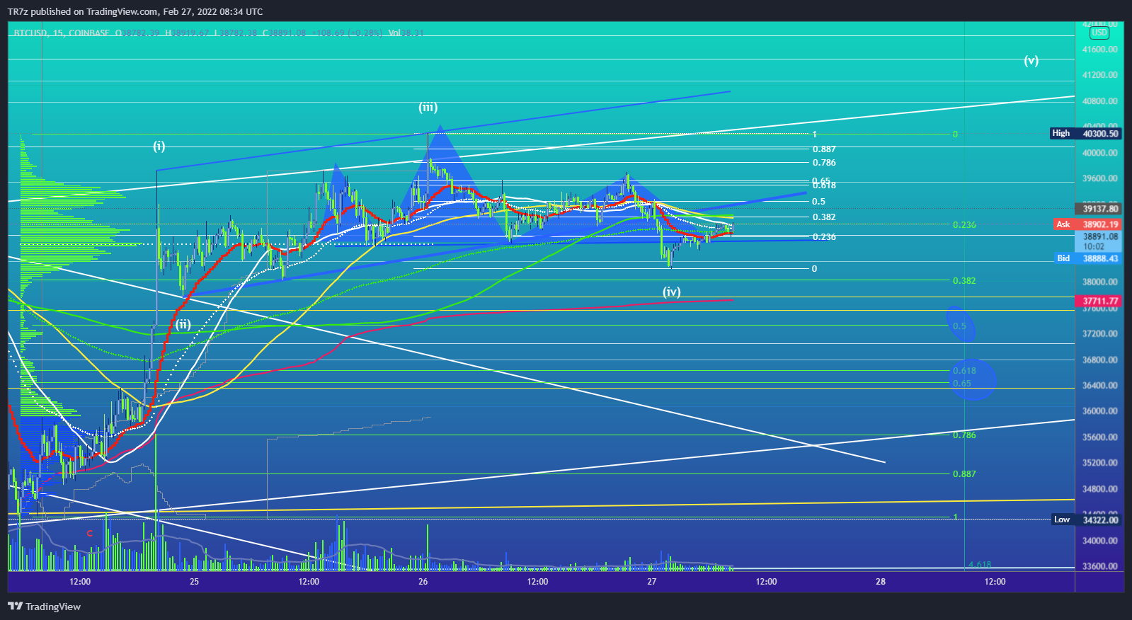1132x620 pixels.
Task: Click white Fibonacci level 0.786 label
Action: [824, 163]
